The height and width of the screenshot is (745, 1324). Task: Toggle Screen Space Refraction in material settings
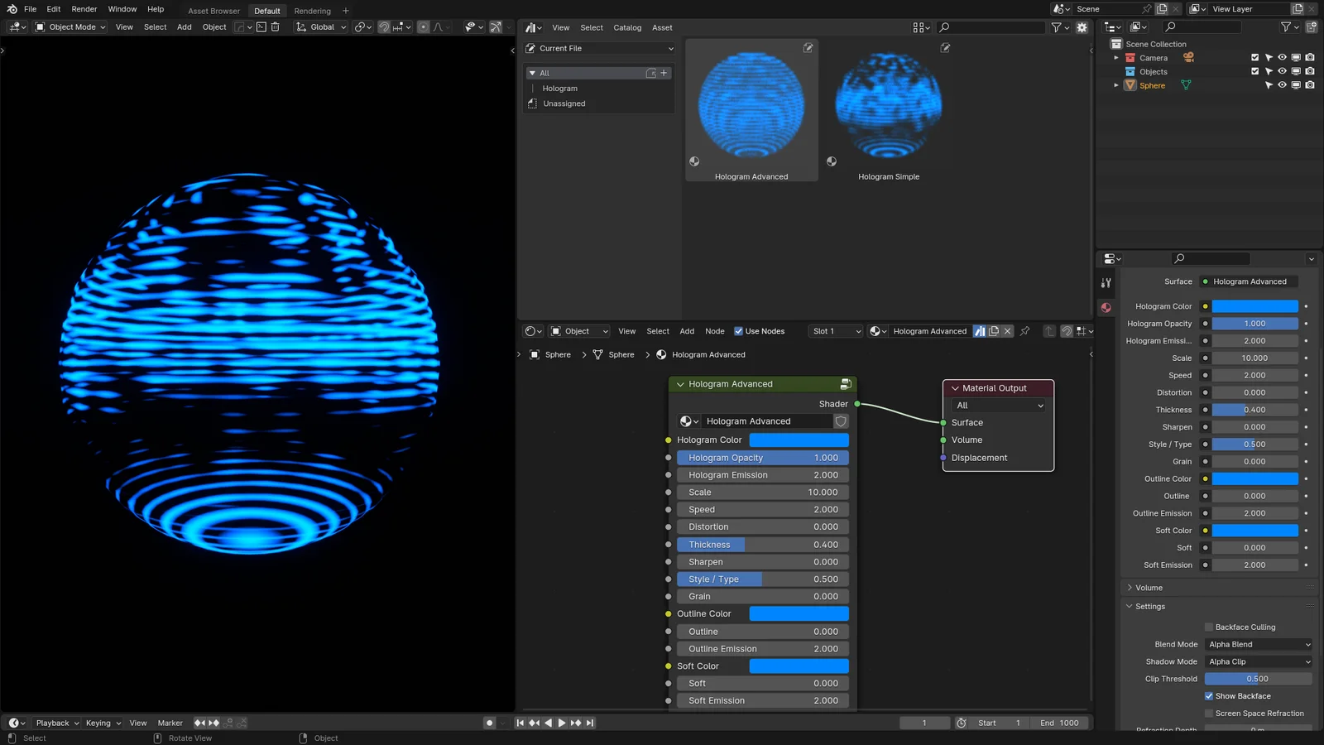coord(1208,713)
